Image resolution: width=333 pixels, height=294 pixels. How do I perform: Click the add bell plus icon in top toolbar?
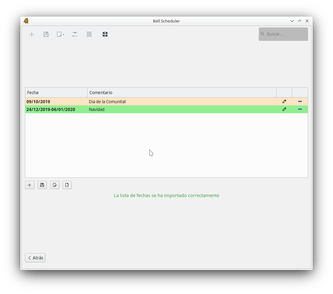31,34
